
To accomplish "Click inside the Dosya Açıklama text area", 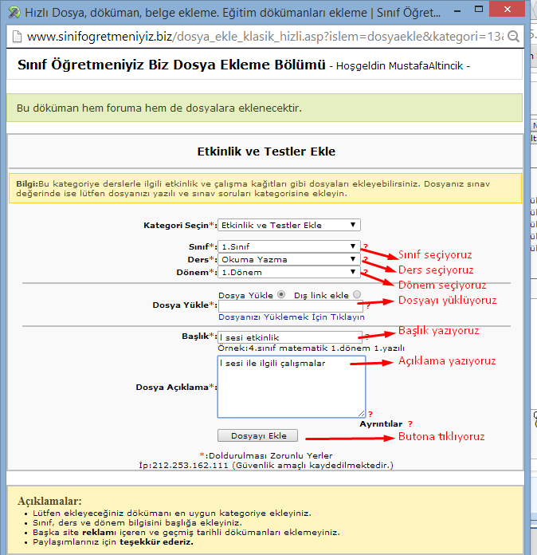I will coord(291,387).
